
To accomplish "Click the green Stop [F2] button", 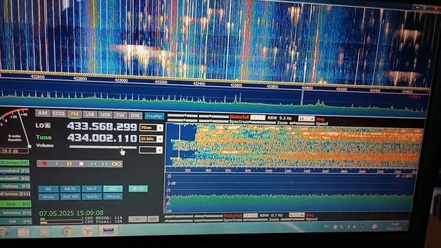I will pyautogui.click(x=15, y=204).
